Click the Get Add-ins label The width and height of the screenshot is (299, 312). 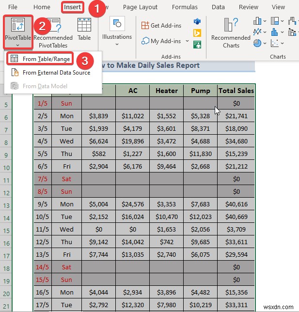(x=166, y=26)
